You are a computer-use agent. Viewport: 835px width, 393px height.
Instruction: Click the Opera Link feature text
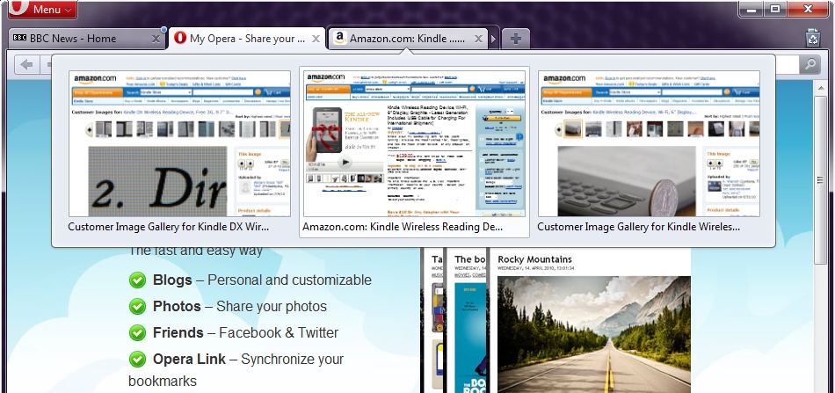236,369
